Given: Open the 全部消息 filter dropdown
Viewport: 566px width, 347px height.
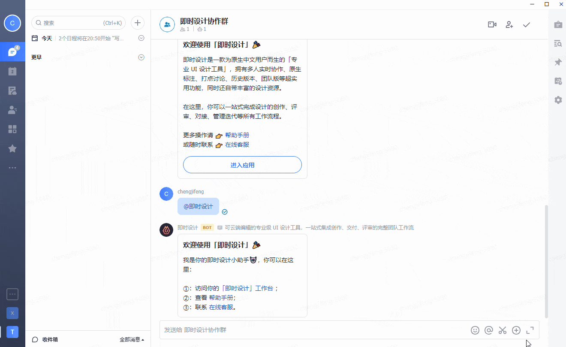Looking at the screenshot, I should (132, 339).
